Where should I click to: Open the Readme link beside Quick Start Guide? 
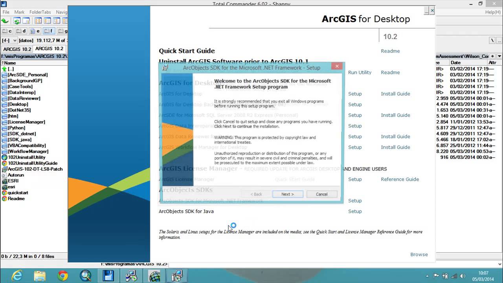[x=390, y=51]
